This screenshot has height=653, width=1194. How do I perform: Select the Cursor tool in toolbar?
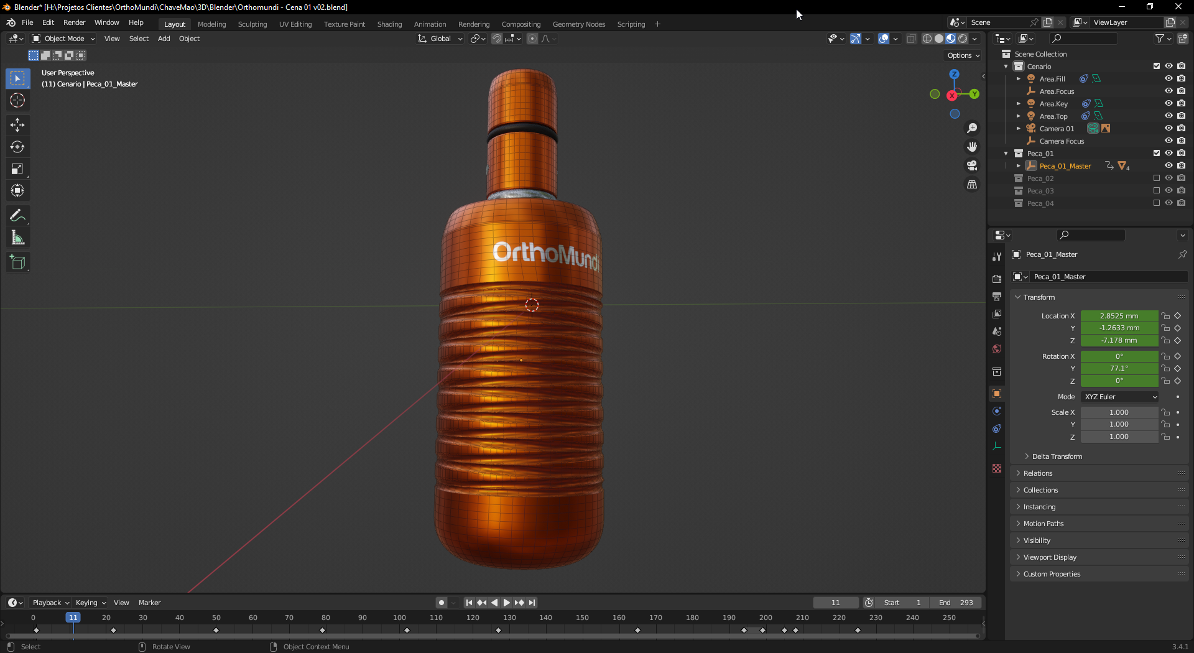coord(17,100)
